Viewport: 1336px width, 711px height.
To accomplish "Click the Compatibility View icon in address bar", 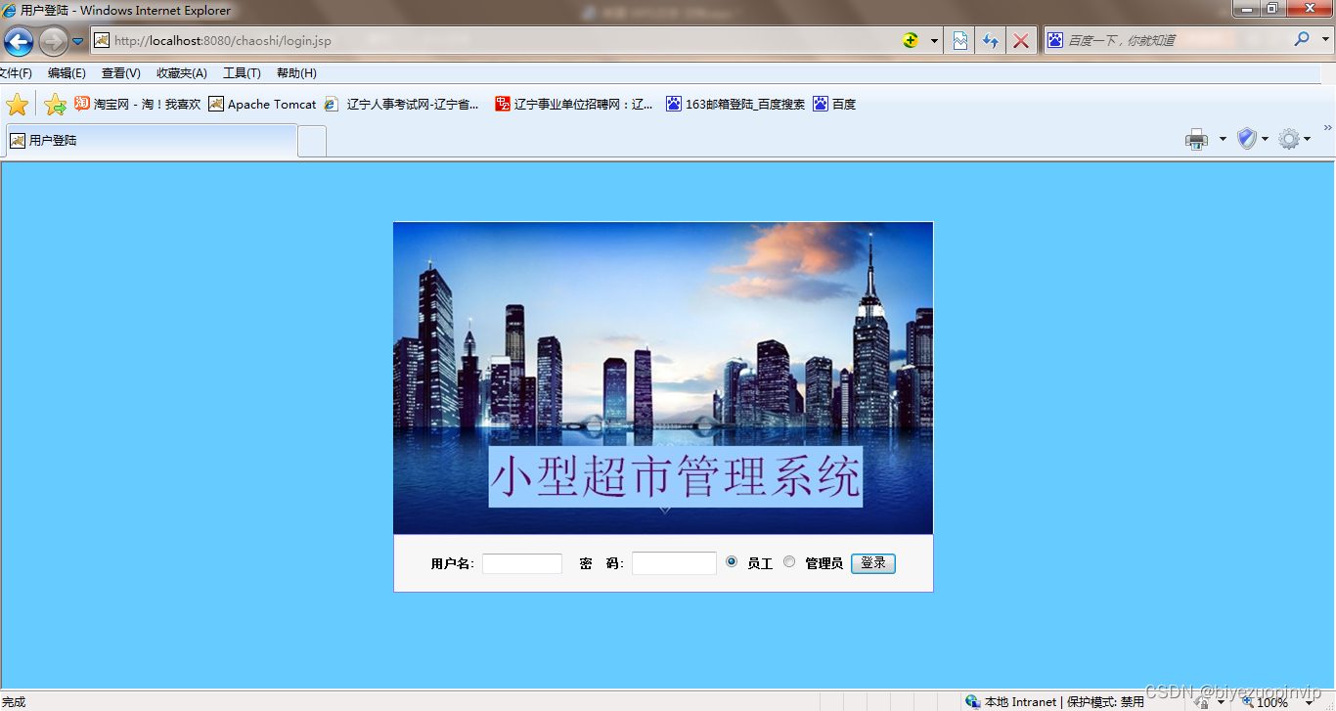I will coord(959,40).
